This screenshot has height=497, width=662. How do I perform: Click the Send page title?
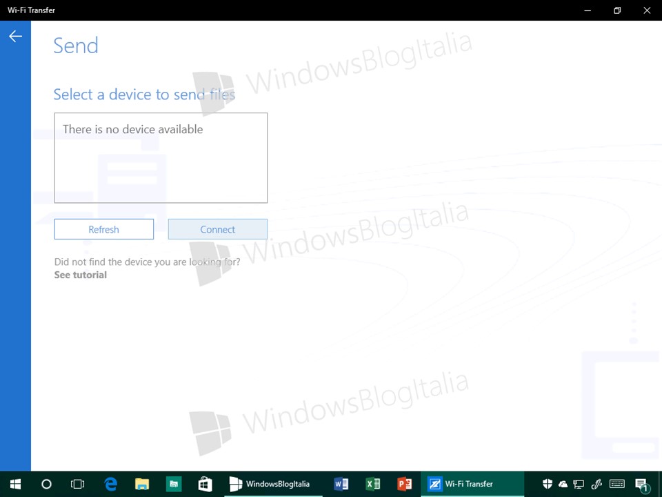tap(76, 46)
